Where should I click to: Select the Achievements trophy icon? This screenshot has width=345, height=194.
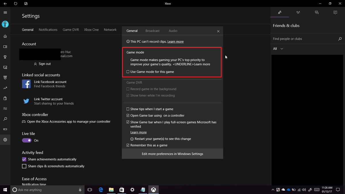pyautogui.click(x=5, y=57)
